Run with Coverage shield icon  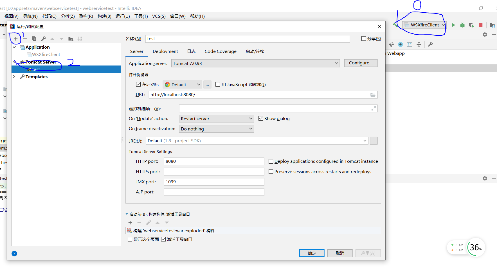(471, 25)
